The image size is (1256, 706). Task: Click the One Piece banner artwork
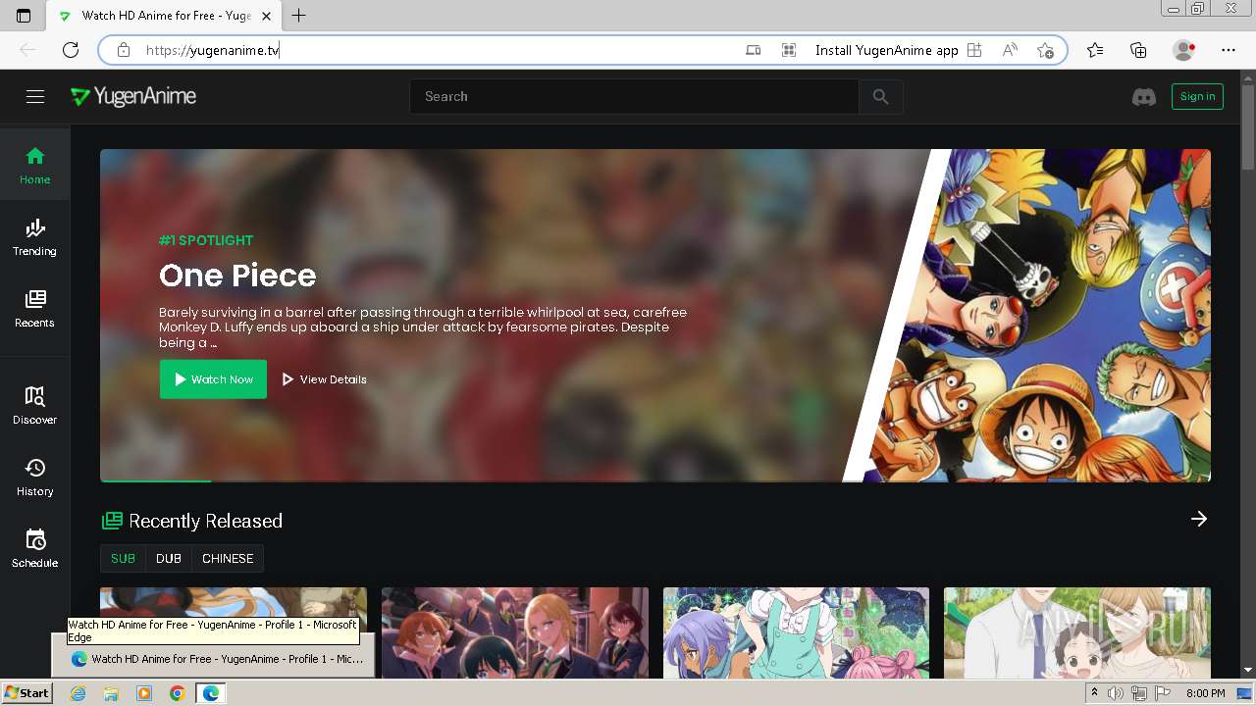click(x=1040, y=316)
